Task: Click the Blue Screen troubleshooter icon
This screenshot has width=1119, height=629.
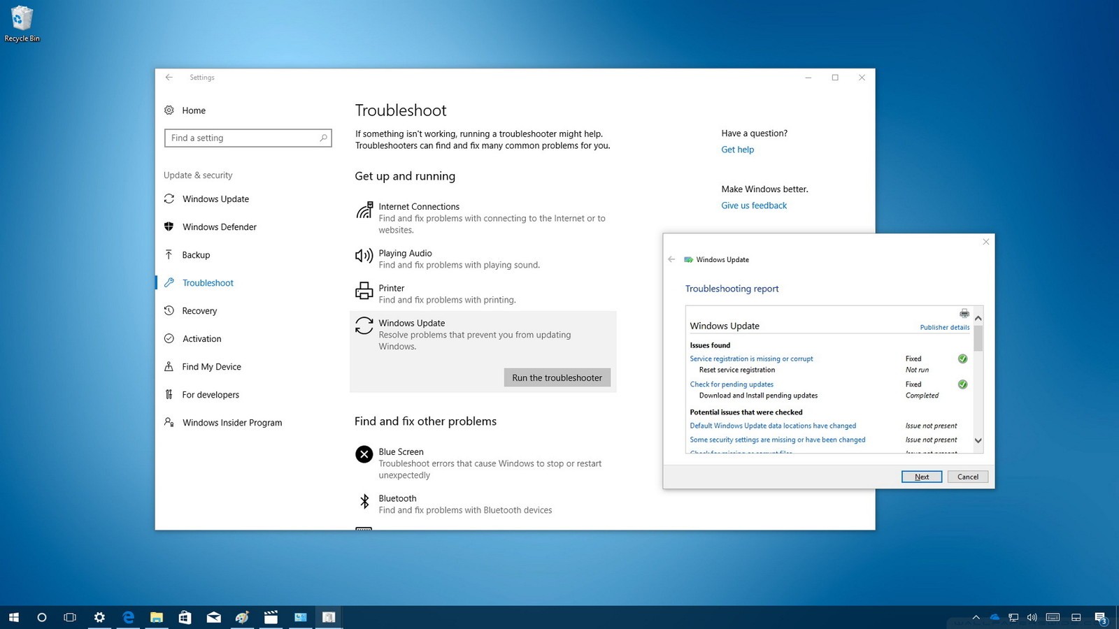Action: point(364,454)
